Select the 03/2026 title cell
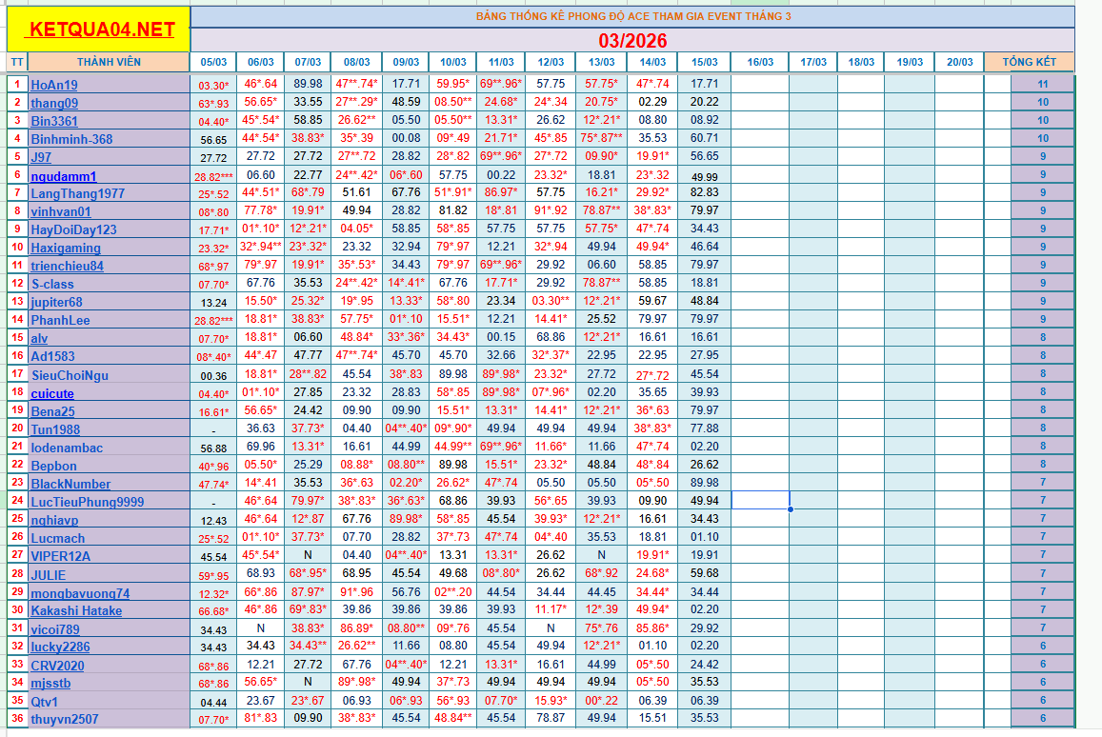 point(632,40)
